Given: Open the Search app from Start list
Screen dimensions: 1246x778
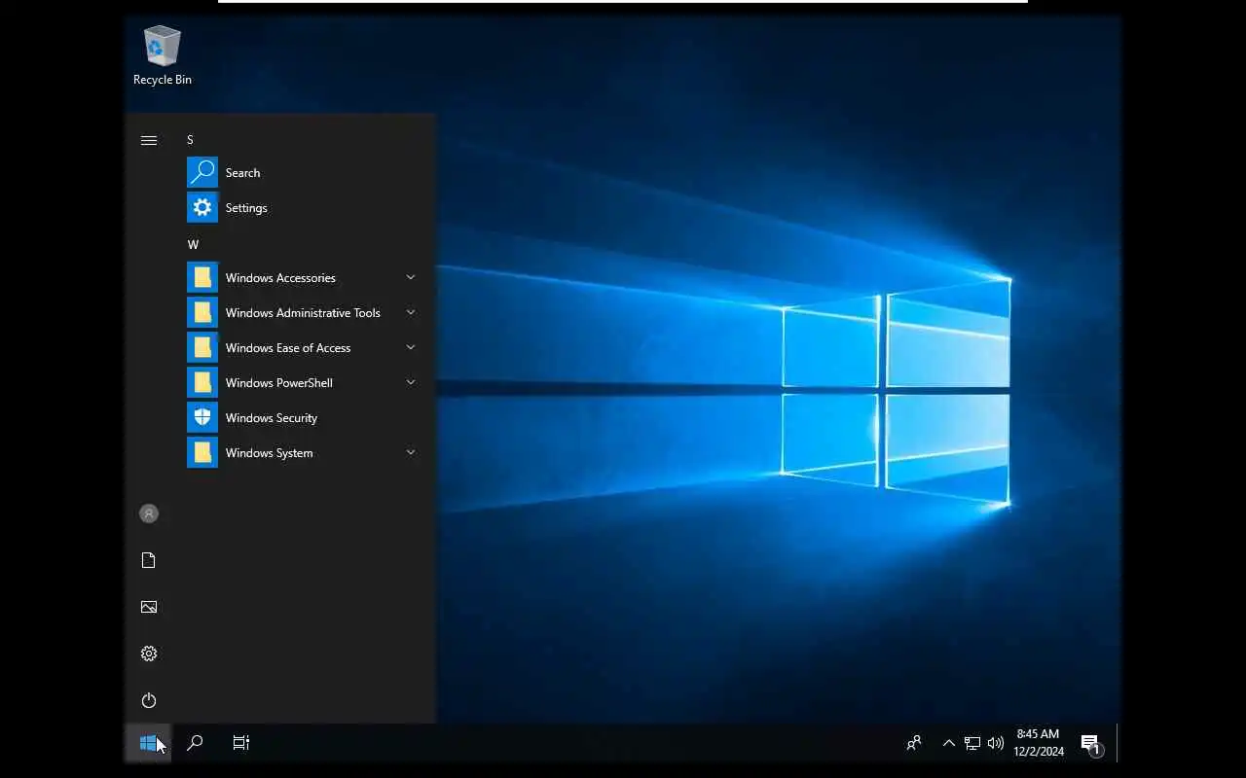Looking at the screenshot, I should tap(304, 173).
